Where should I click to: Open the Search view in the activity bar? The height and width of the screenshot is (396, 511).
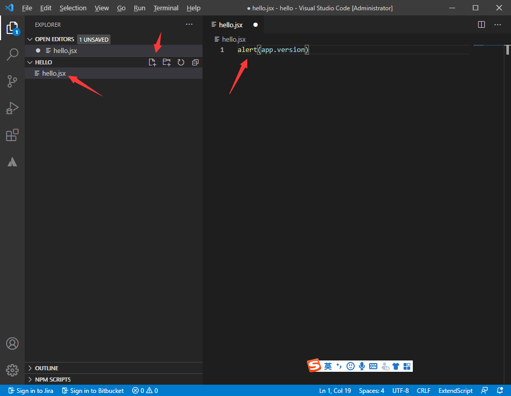click(x=12, y=55)
